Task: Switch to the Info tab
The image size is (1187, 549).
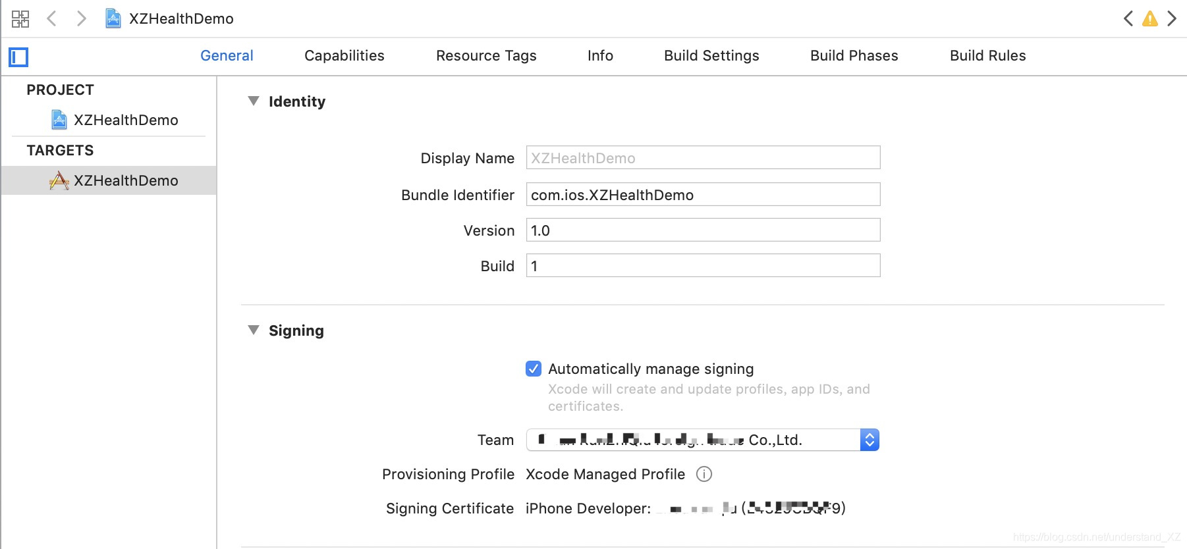Action: point(600,56)
